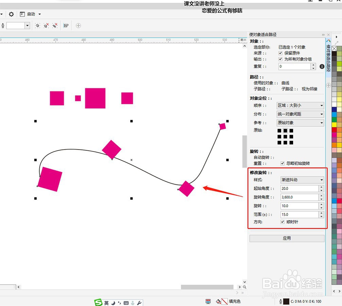This screenshot has width=342, height=306.
Task: Click the ruler unit 毫米 corner label
Action: click(x=243, y=40)
